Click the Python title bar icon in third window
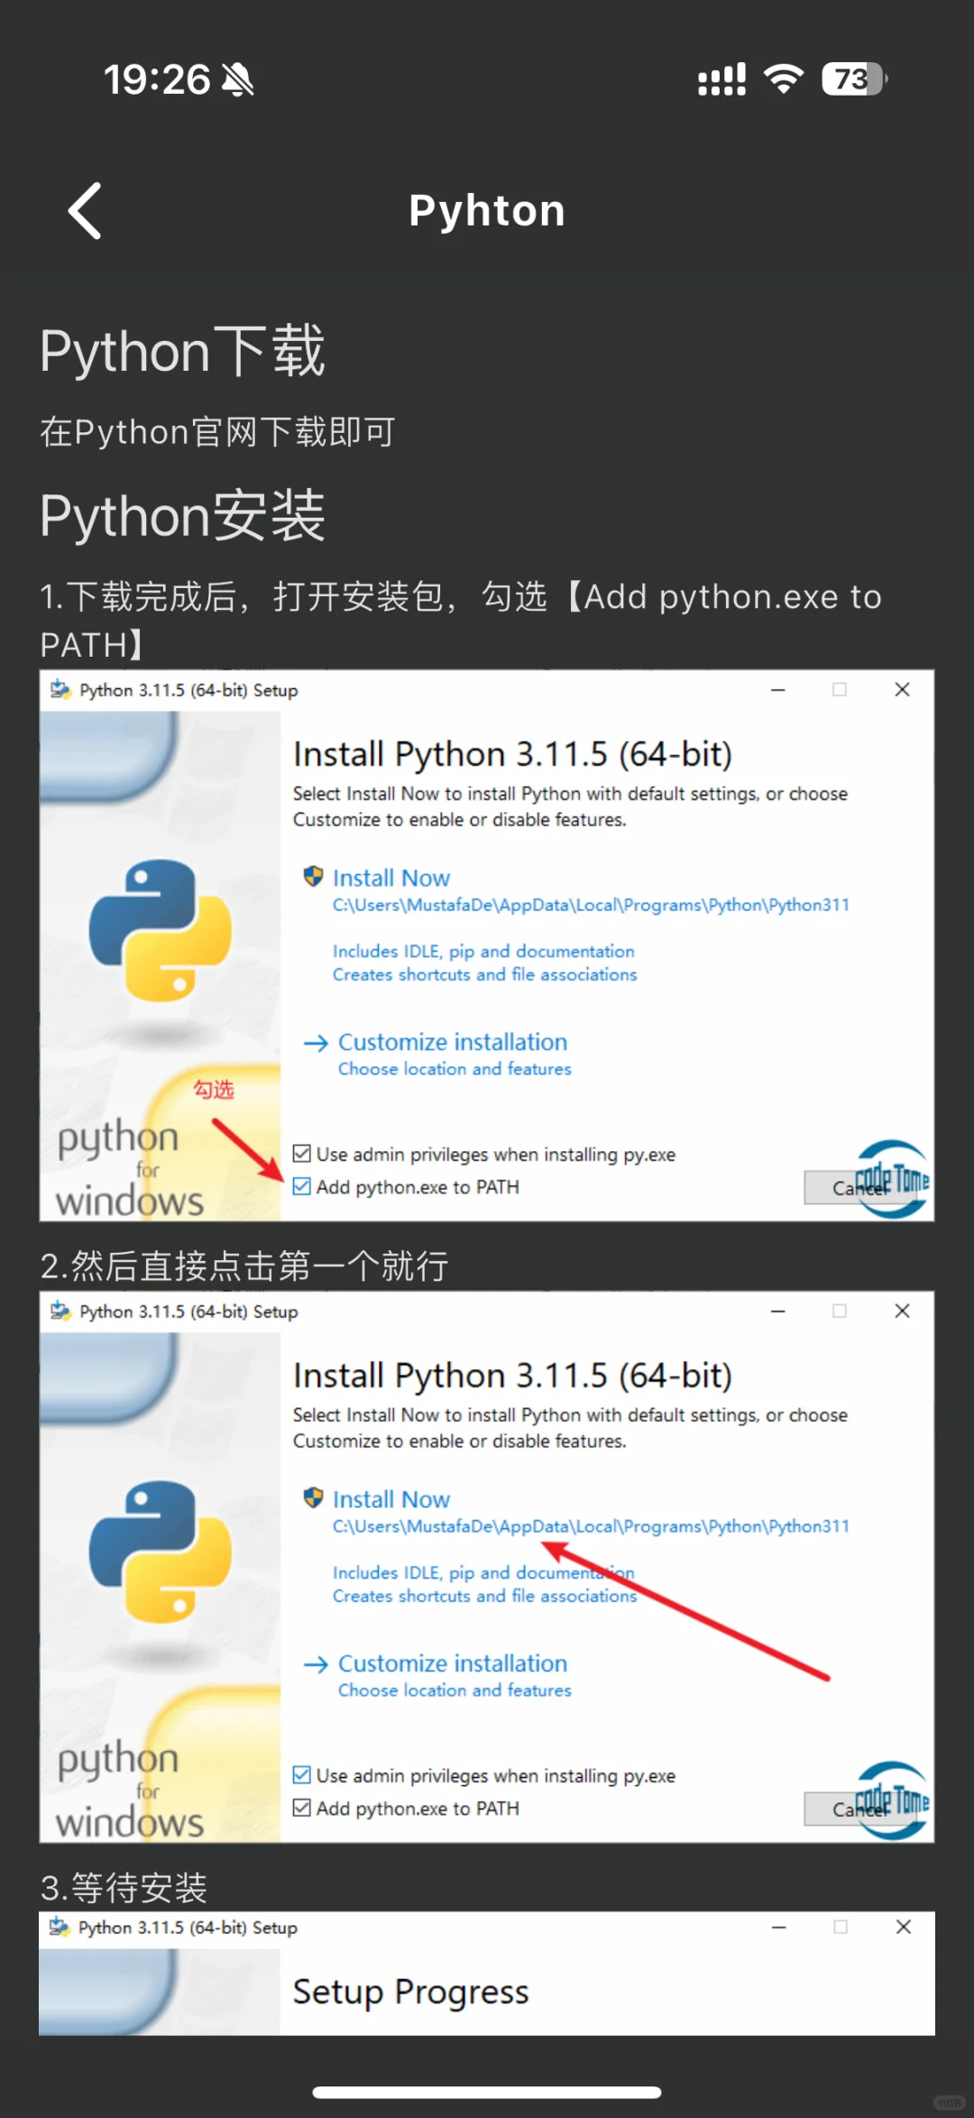Image resolution: width=974 pixels, height=2118 pixels. [60, 1927]
